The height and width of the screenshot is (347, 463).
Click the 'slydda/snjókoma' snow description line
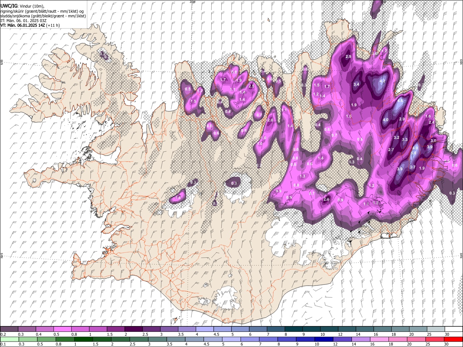[43, 16]
